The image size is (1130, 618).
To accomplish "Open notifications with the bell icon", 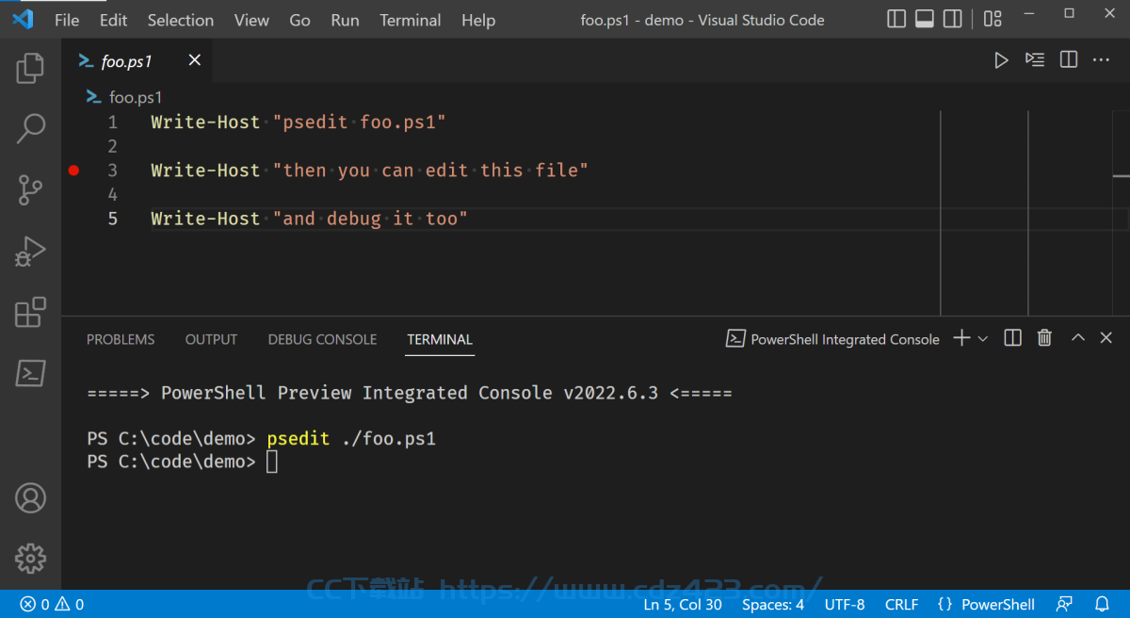I will (1102, 605).
